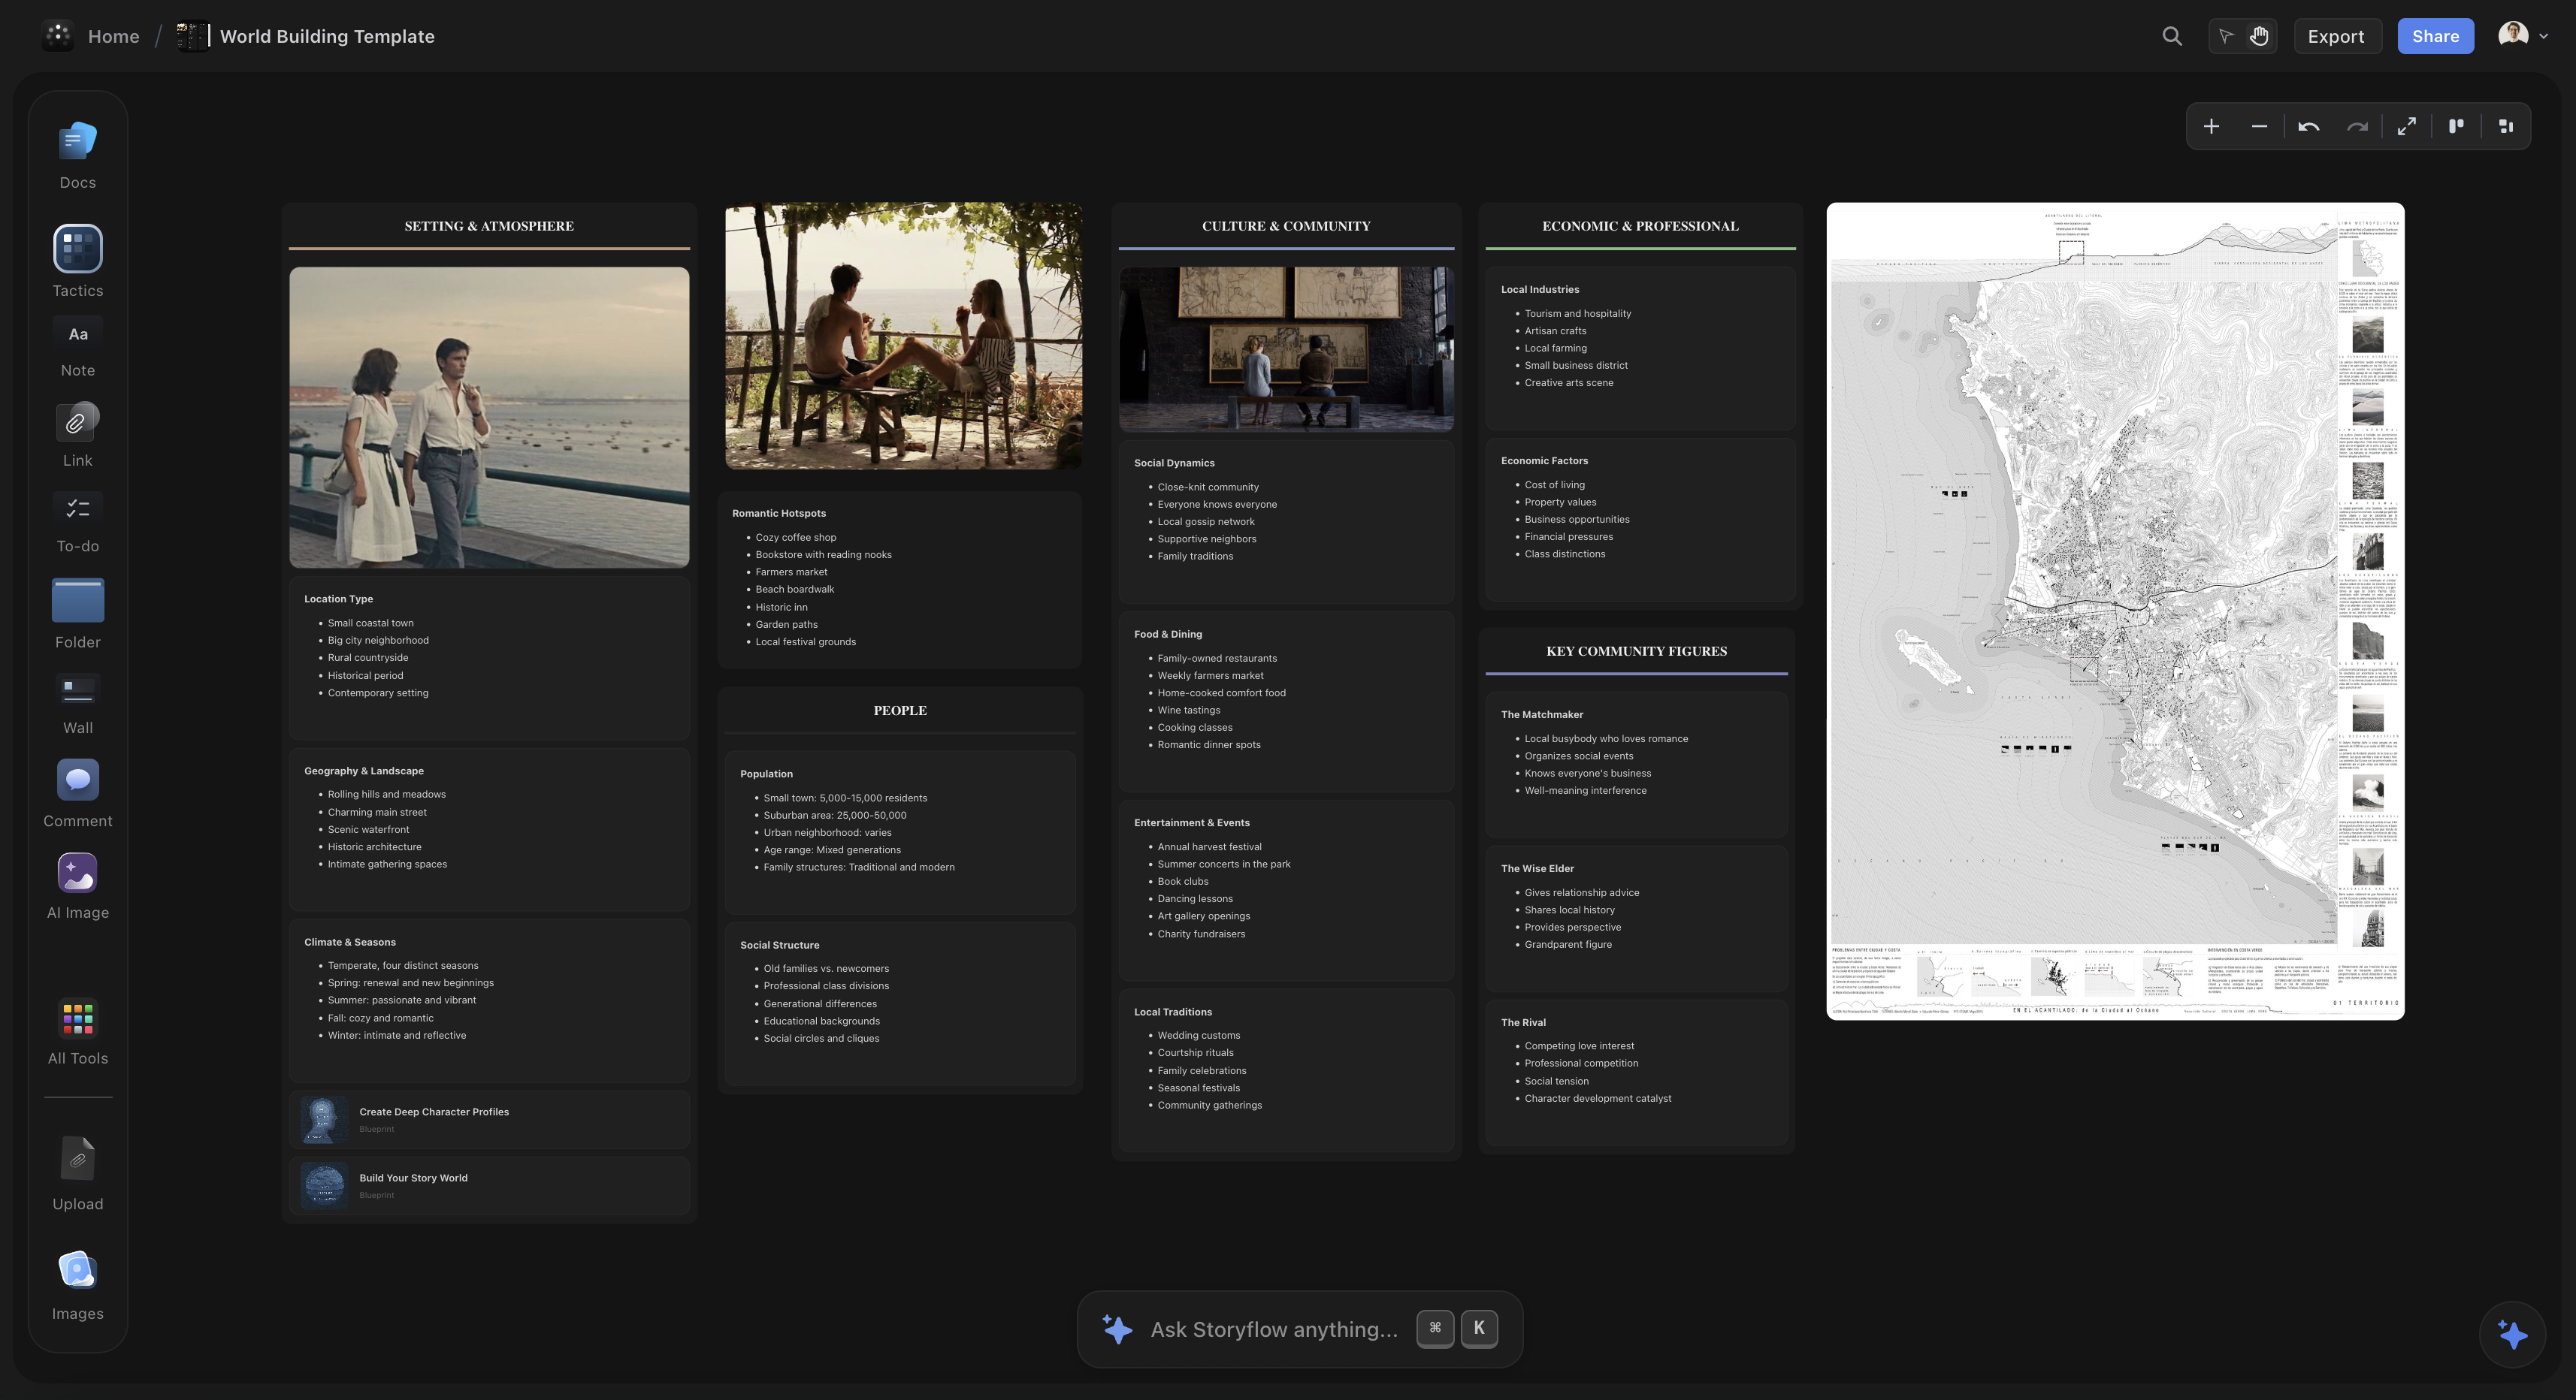Enter fullscreen with the expand arrows icon
Viewport: 2576px width, 1400px height.
click(x=2406, y=127)
